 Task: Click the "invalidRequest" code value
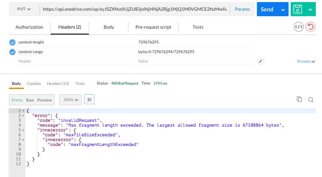click(x=79, y=120)
